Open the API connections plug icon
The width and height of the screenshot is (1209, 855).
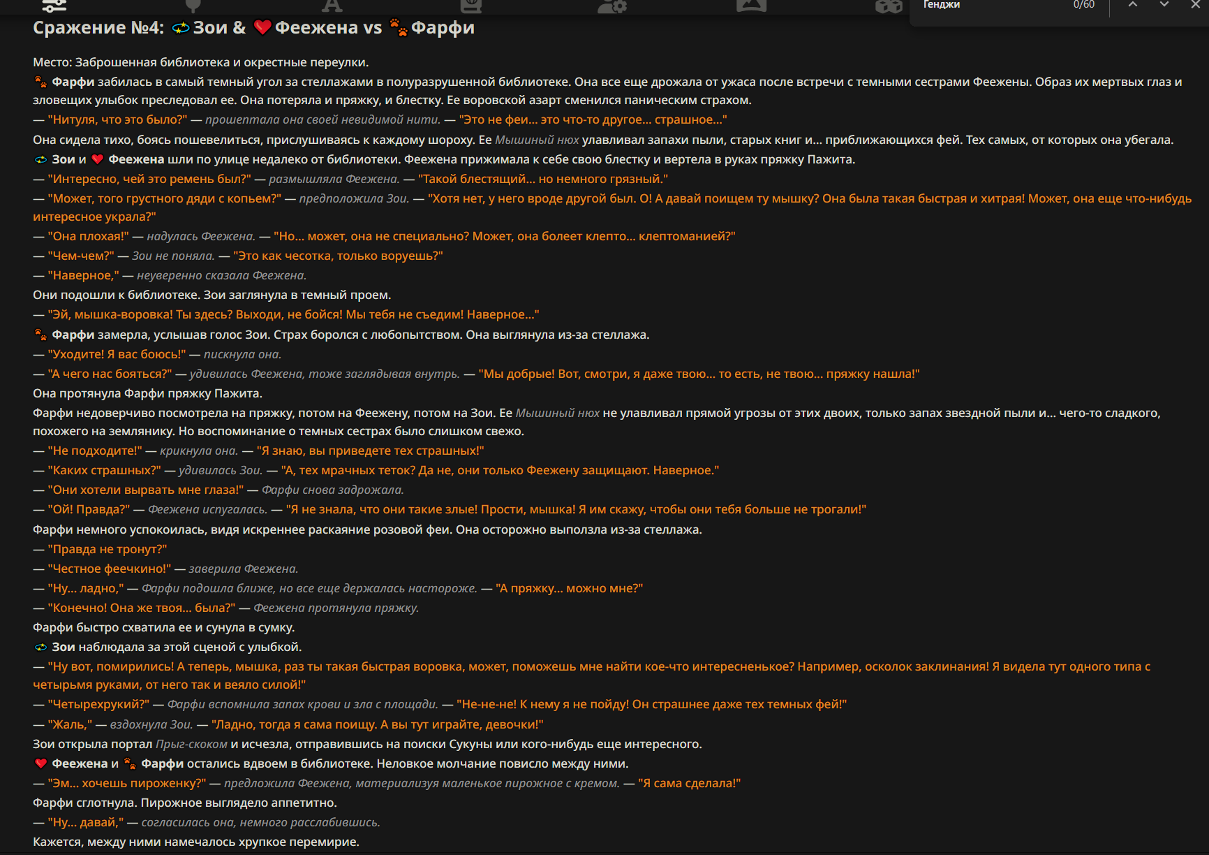click(193, 6)
